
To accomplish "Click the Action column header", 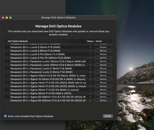I will pyautogui.click(x=99, y=41).
